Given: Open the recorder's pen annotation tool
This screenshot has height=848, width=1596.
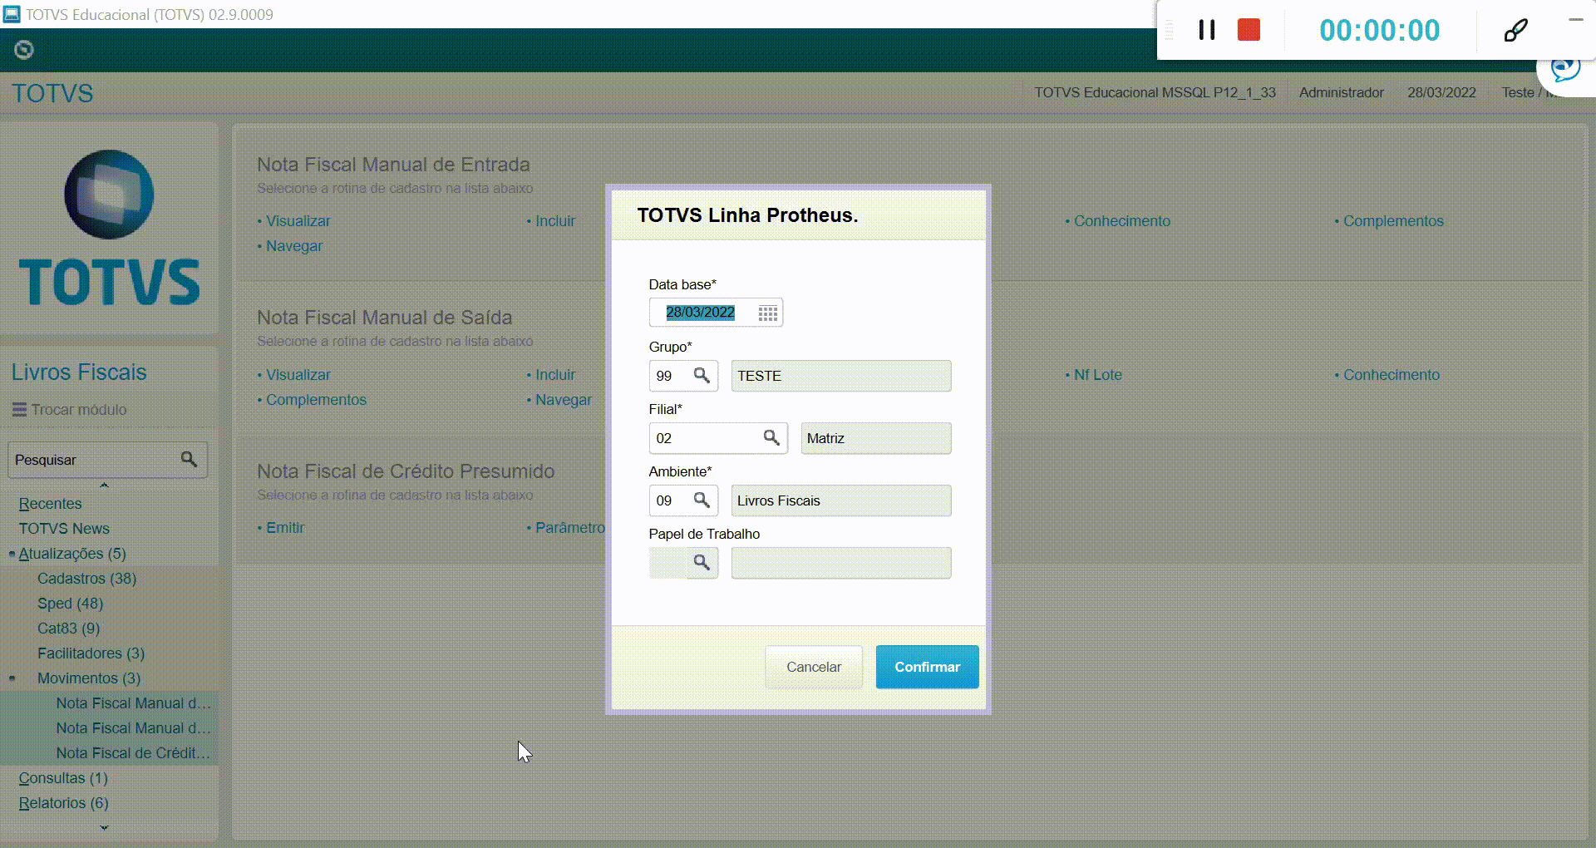Looking at the screenshot, I should click(1515, 30).
